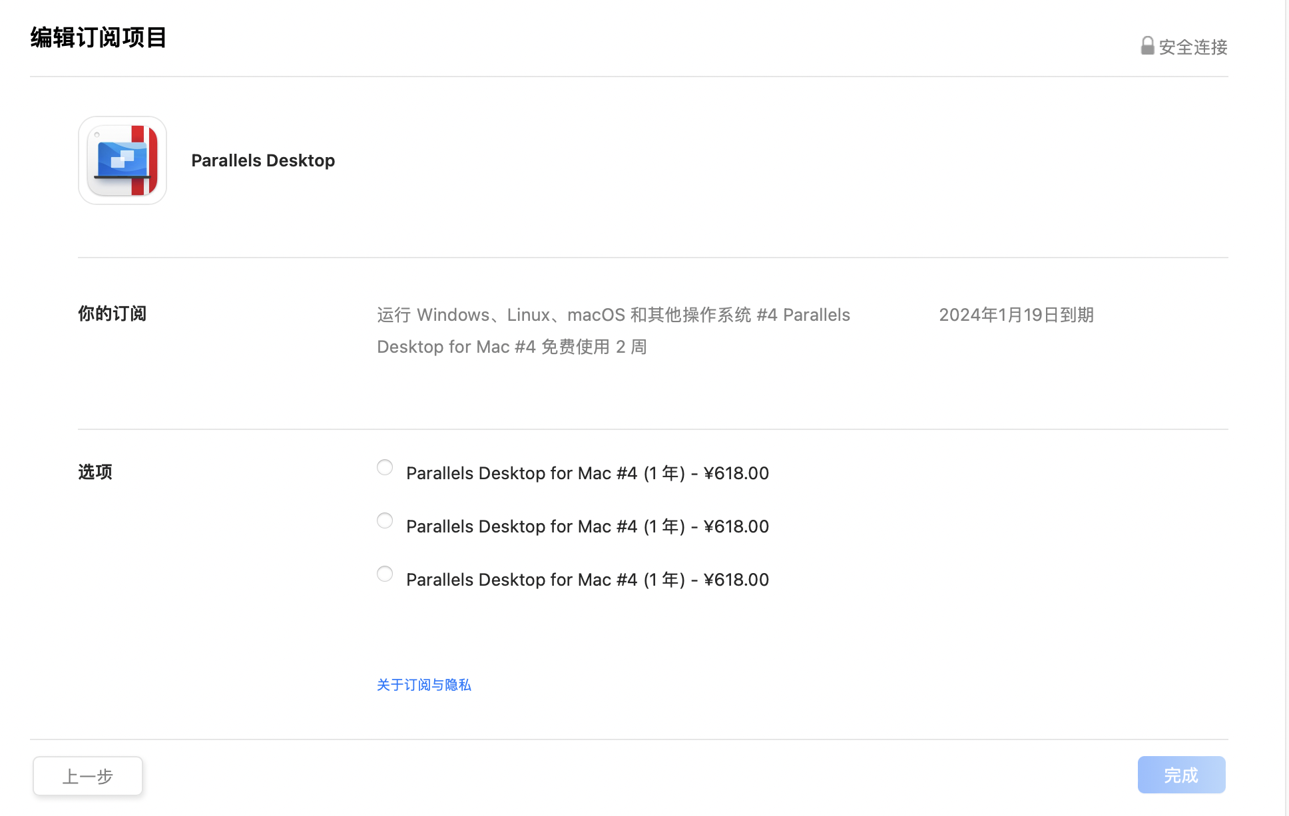Screen dimensions: 1289x816
Task: Select the first Parallels Desktop subscription radio button
Action: (385, 467)
